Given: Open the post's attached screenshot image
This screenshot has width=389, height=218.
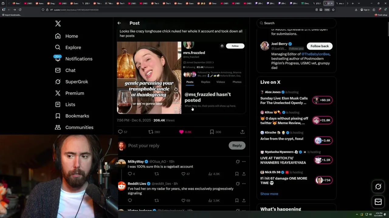Looking at the screenshot, I should 181,78.
